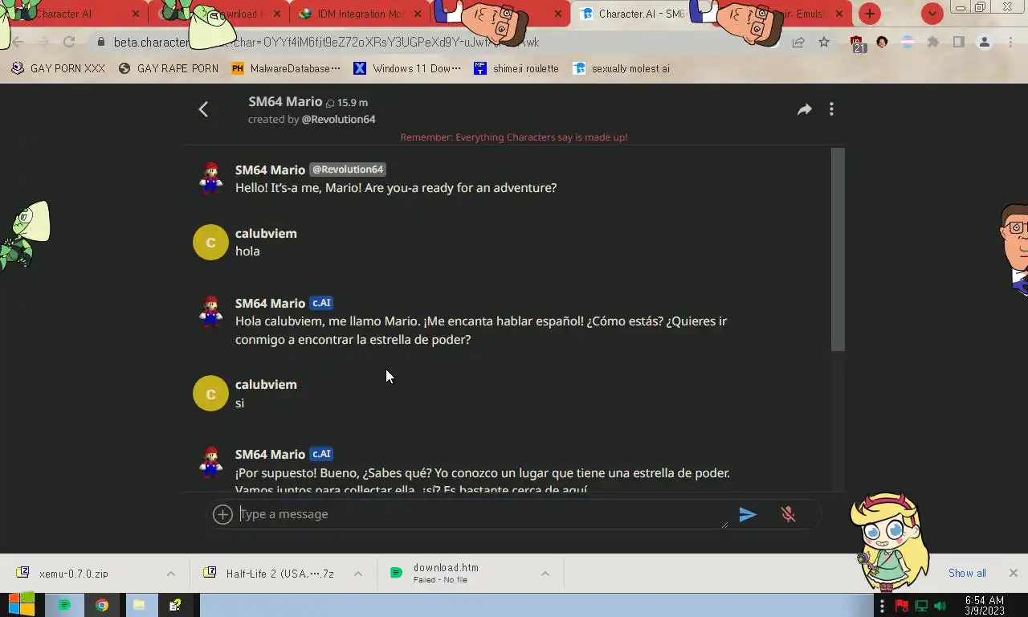This screenshot has width=1028, height=617.
Task: Open the red extension with 21 badge
Action: [x=857, y=43]
